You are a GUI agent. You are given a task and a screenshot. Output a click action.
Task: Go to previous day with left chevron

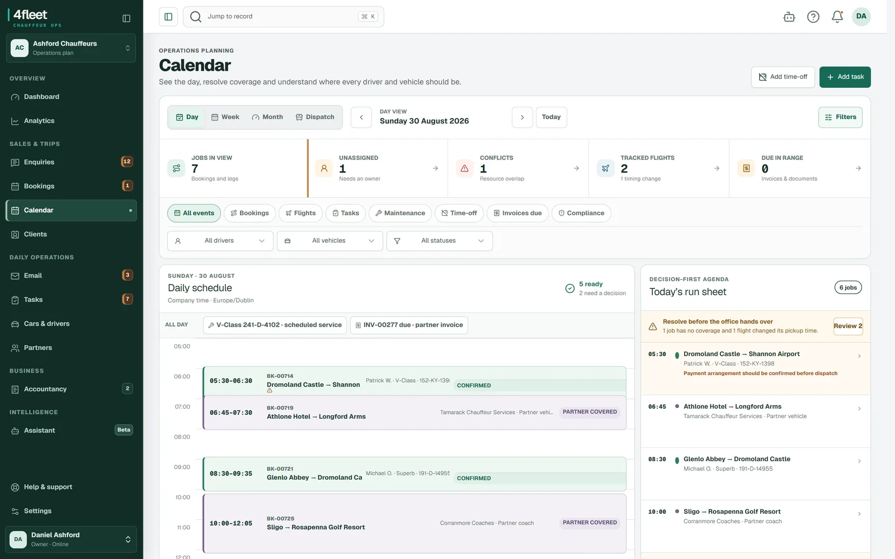click(x=361, y=117)
